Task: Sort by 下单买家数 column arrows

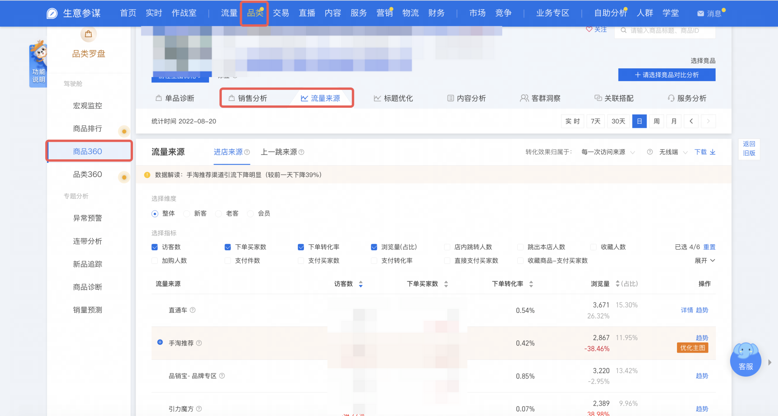Action: 446,284
